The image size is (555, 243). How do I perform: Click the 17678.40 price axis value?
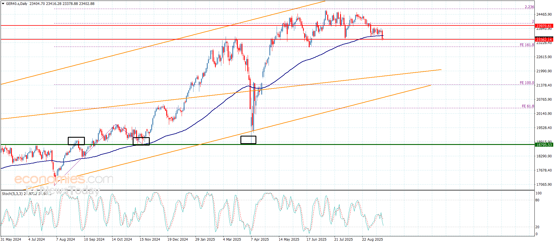point(544,170)
